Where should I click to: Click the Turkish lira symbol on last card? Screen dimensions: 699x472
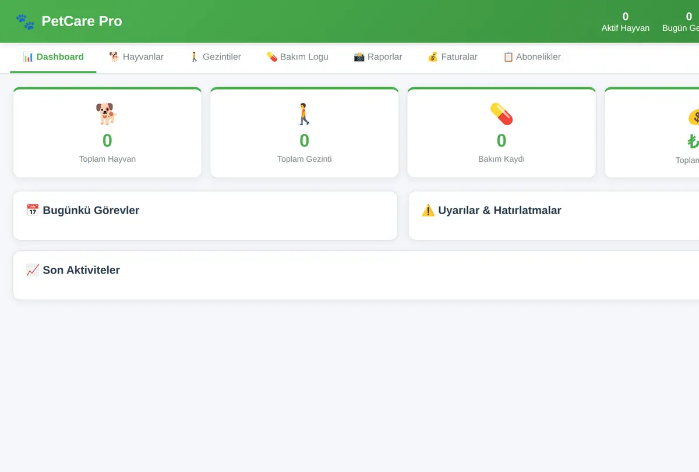tap(693, 141)
